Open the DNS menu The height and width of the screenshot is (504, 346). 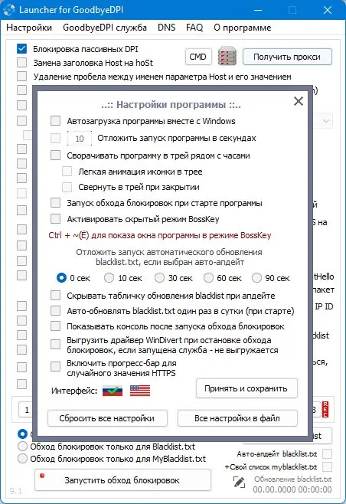(x=166, y=28)
